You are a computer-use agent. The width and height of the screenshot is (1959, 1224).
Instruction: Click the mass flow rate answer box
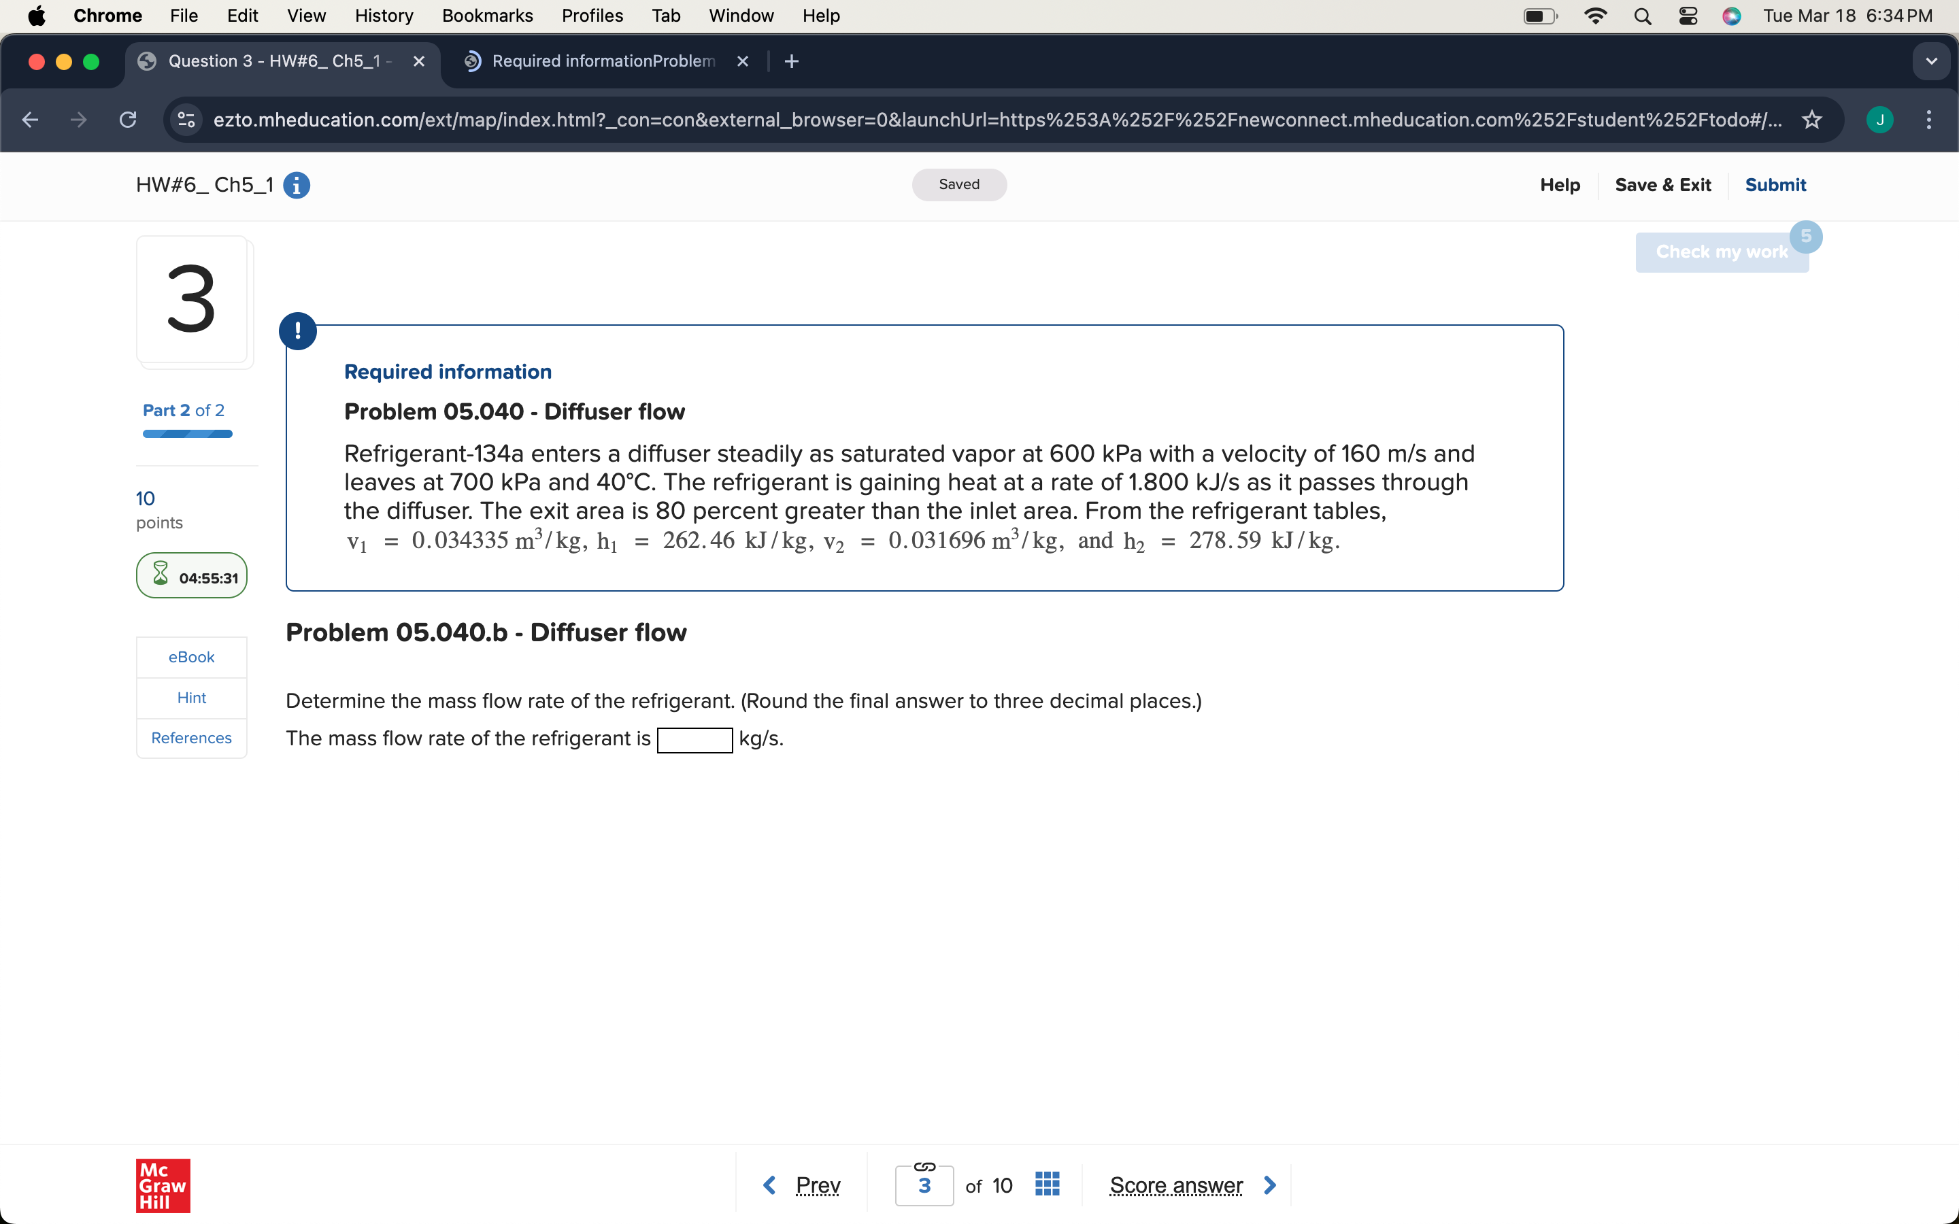(x=694, y=739)
